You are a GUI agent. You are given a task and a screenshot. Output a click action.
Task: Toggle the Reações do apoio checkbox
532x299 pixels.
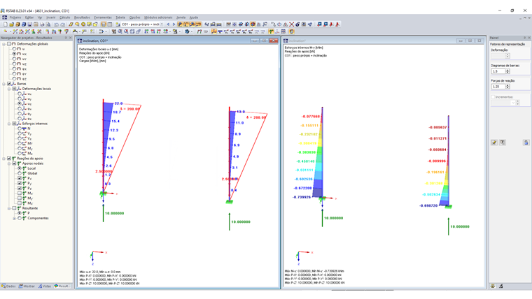[x=9, y=158]
